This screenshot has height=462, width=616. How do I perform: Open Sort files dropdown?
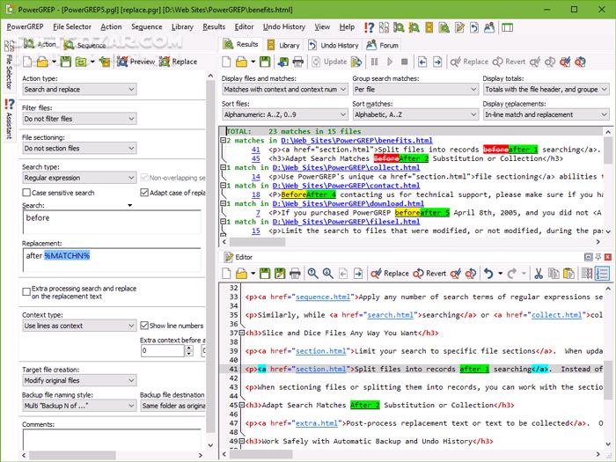click(285, 114)
